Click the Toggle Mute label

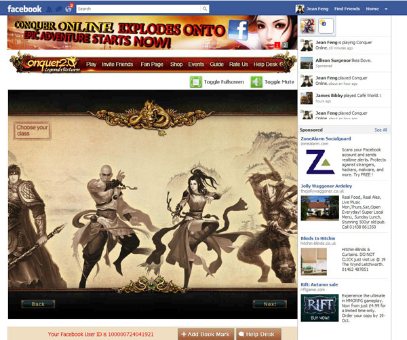279,82
